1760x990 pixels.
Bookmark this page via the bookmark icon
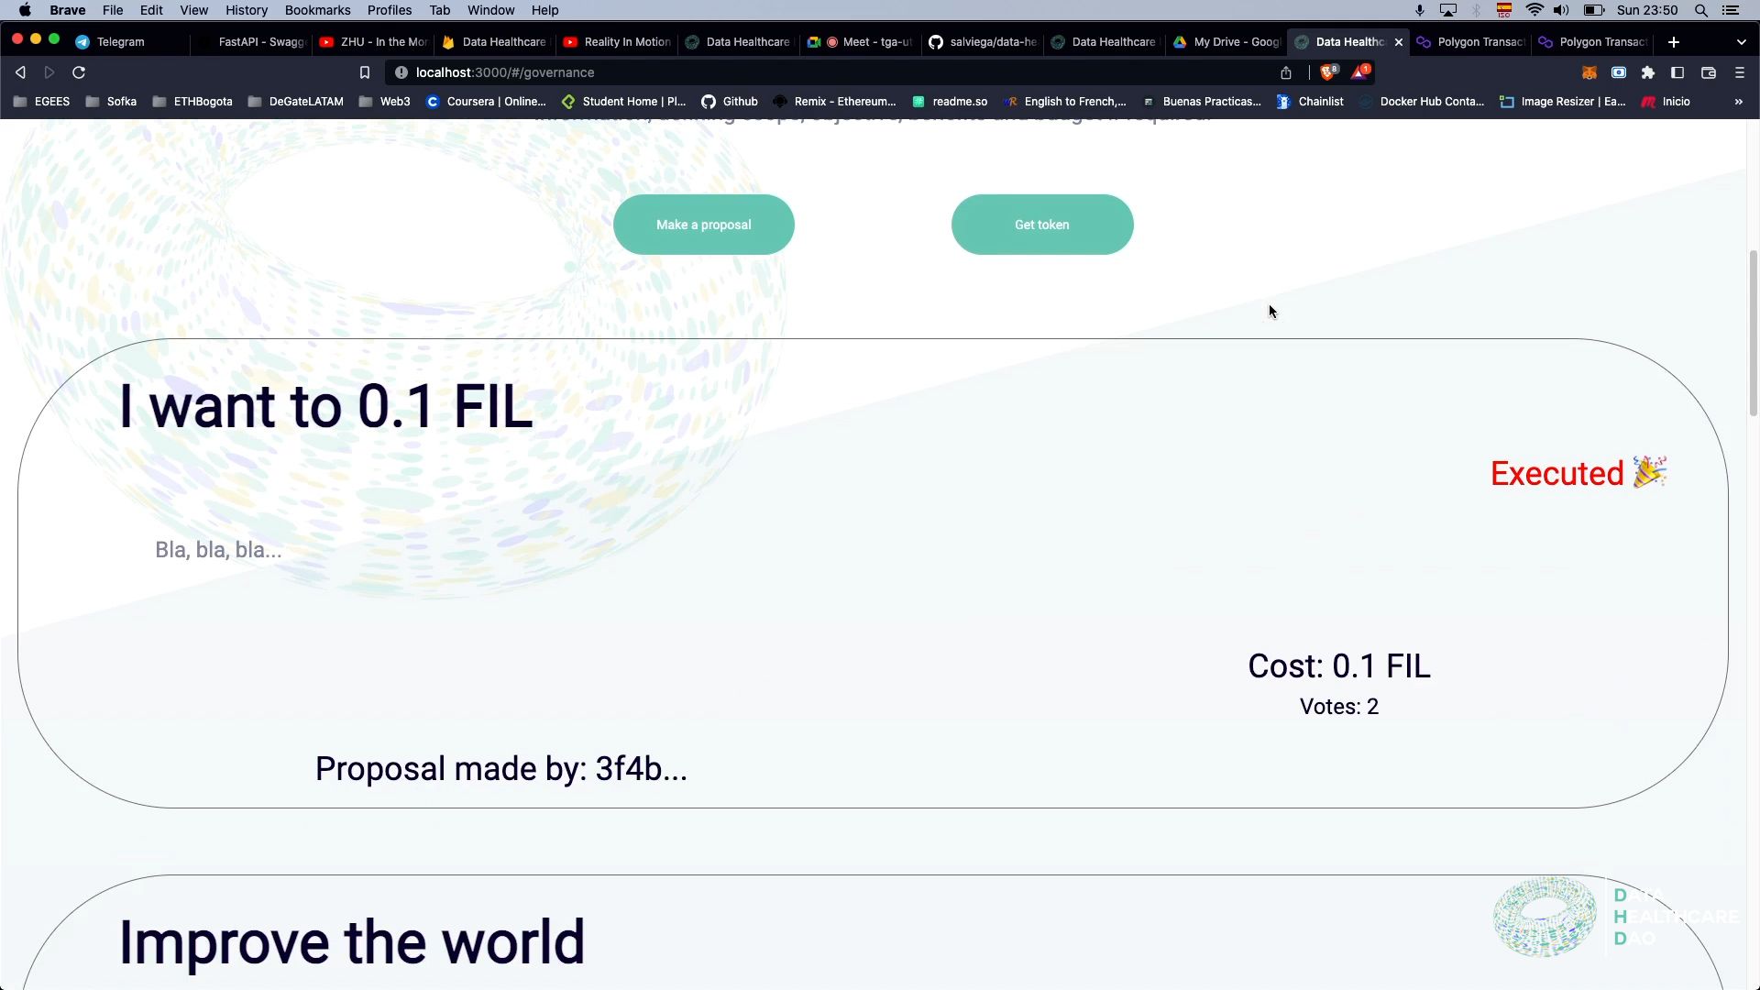click(365, 72)
